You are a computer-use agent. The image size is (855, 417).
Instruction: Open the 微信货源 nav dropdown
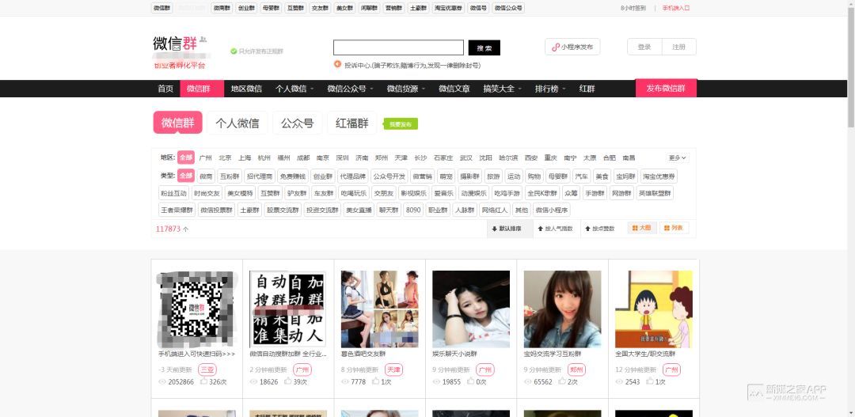(x=406, y=89)
